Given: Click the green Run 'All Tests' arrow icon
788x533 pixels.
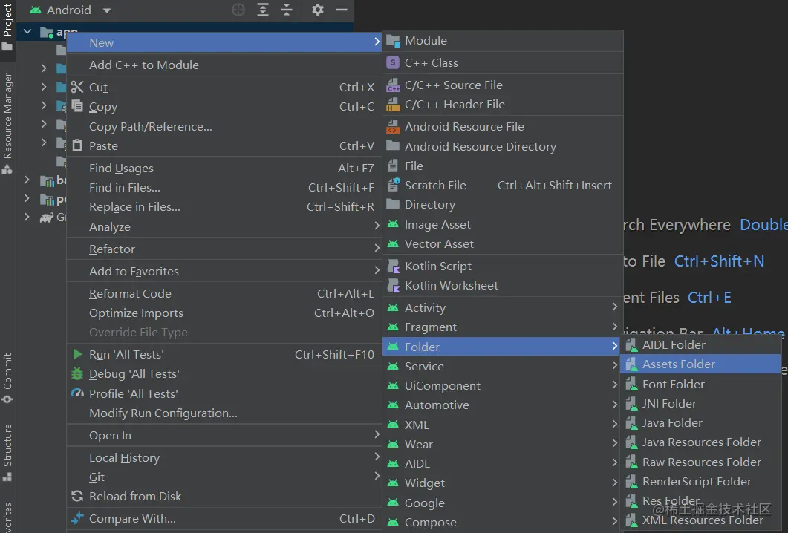Looking at the screenshot, I should pos(77,354).
